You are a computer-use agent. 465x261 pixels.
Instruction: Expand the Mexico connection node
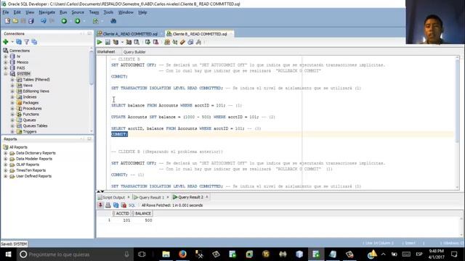6,62
